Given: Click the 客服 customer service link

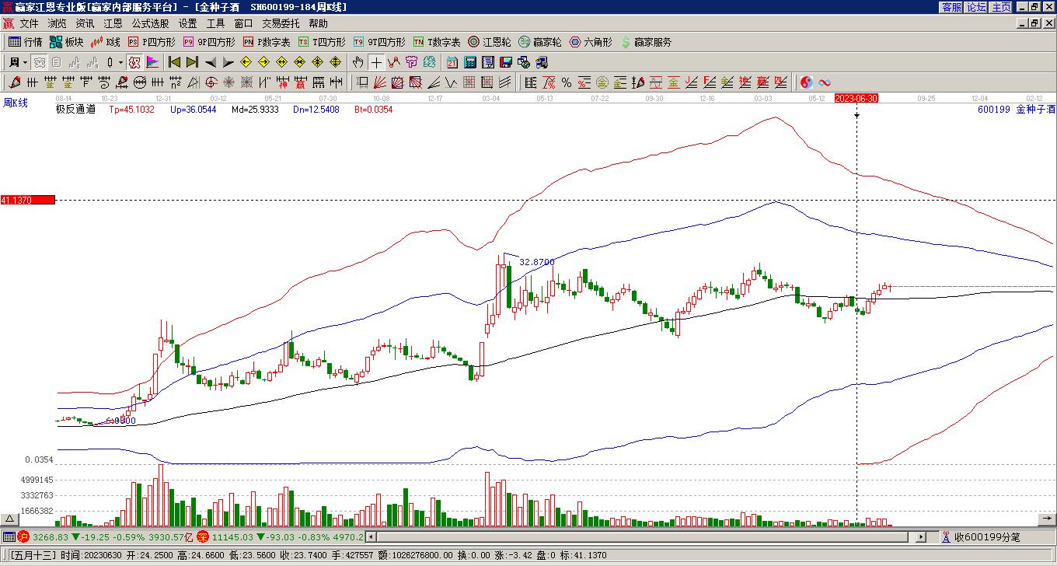Looking at the screenshot, I should click(952, 7).
